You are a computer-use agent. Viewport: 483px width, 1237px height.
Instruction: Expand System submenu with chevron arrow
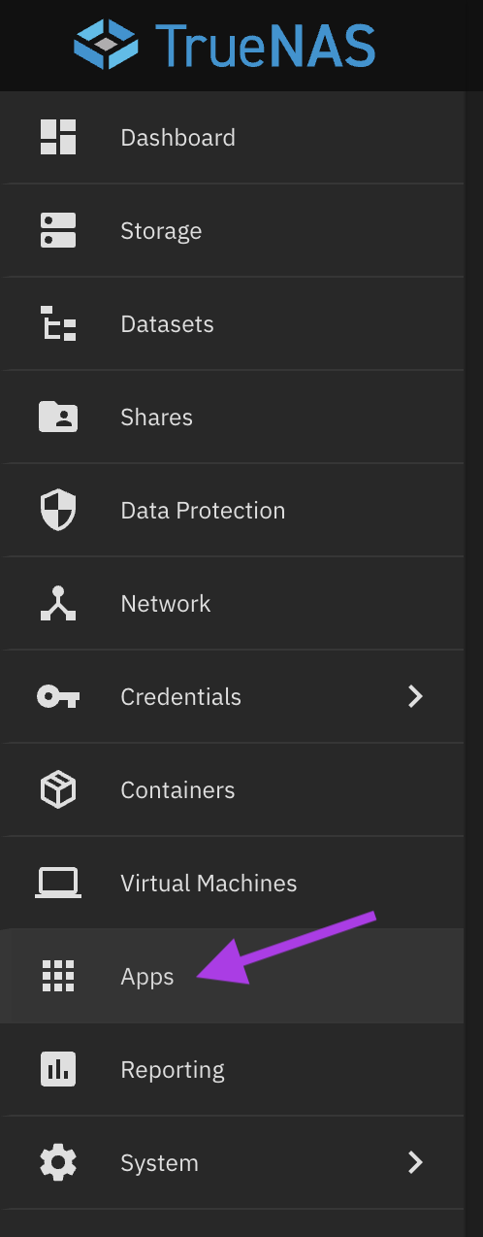coord(416,1162)
